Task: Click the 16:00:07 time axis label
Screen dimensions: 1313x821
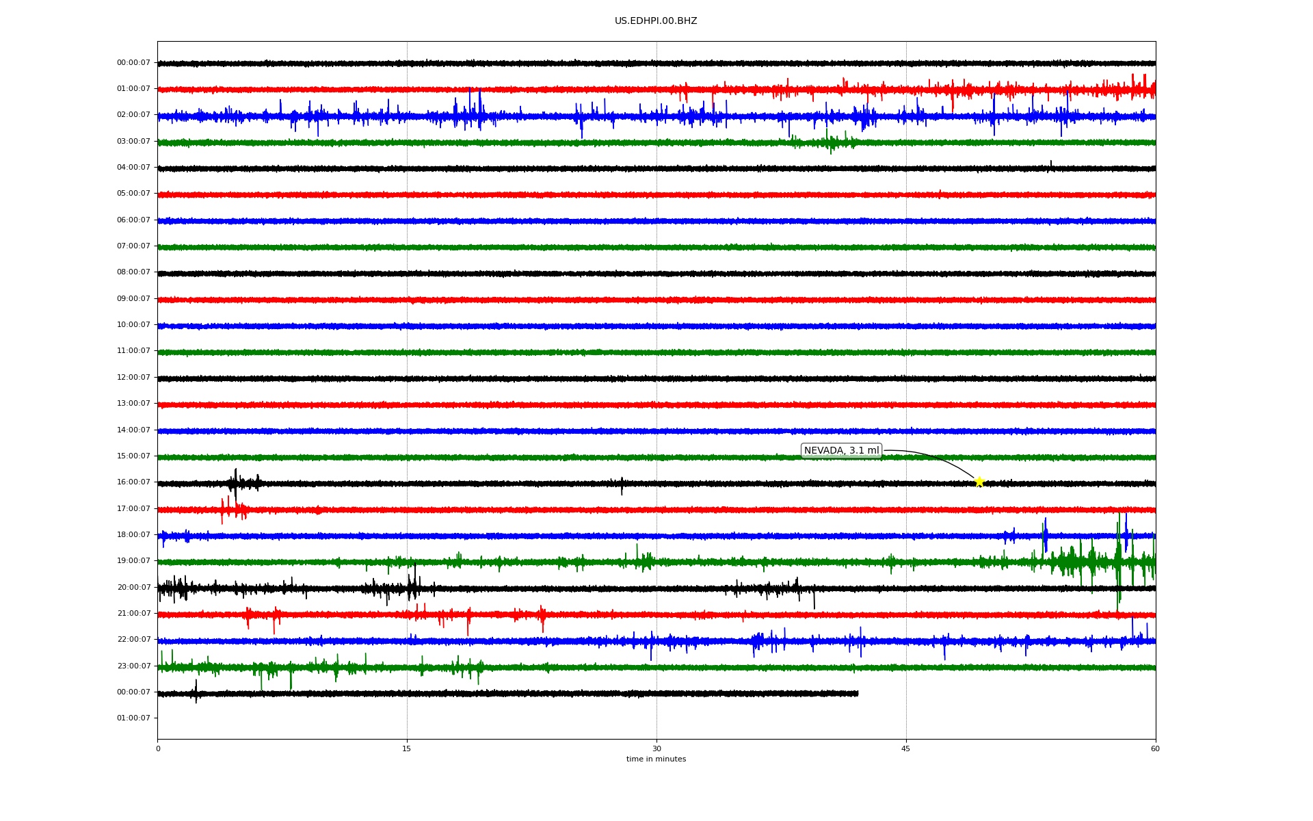Action: pos(133,482)
